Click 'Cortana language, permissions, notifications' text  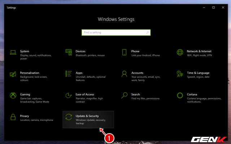(x=204, y=100)
